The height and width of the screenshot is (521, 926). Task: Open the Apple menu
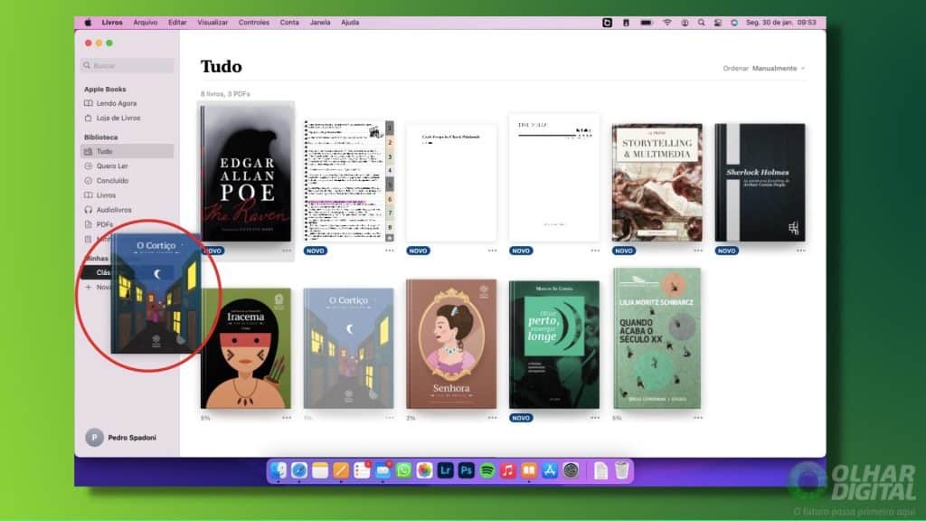pyautogui.click(x=88, y=23)
